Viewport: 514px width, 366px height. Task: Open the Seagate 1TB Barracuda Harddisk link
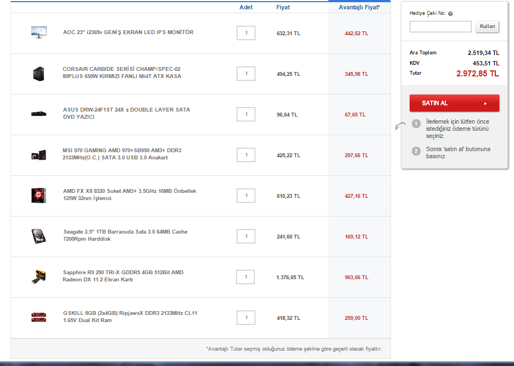125,235
